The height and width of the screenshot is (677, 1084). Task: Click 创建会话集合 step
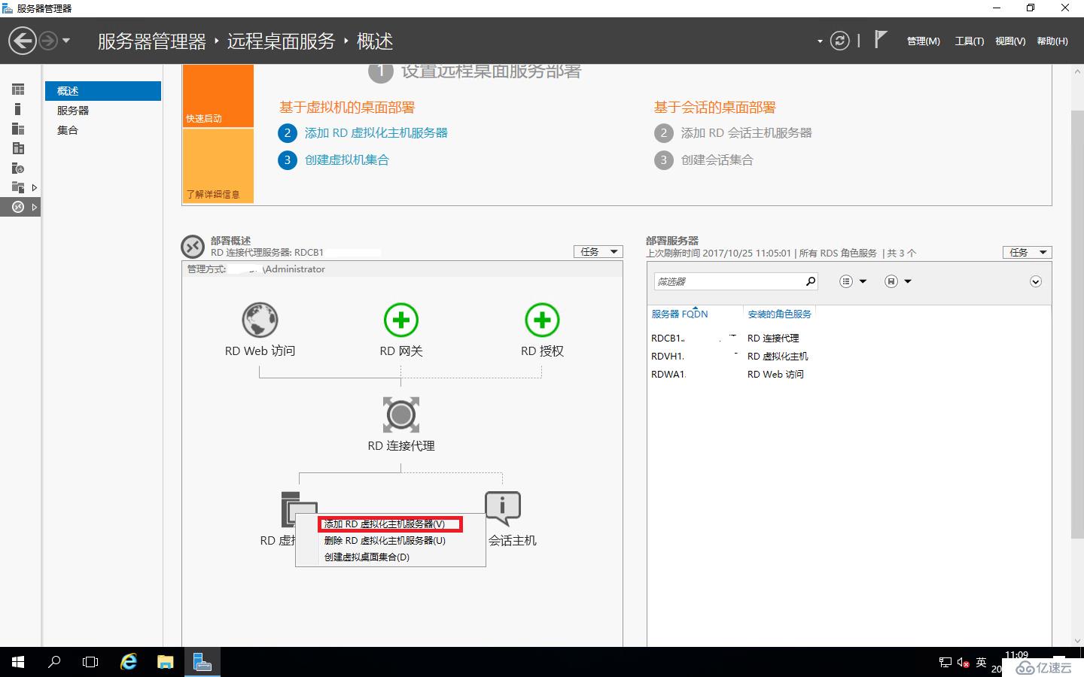(x=717, y=160)
